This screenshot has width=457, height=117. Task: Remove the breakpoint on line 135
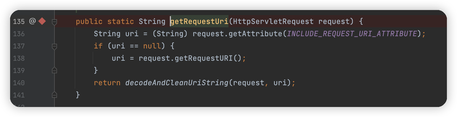pyautogui.click(x=42, y=21)
